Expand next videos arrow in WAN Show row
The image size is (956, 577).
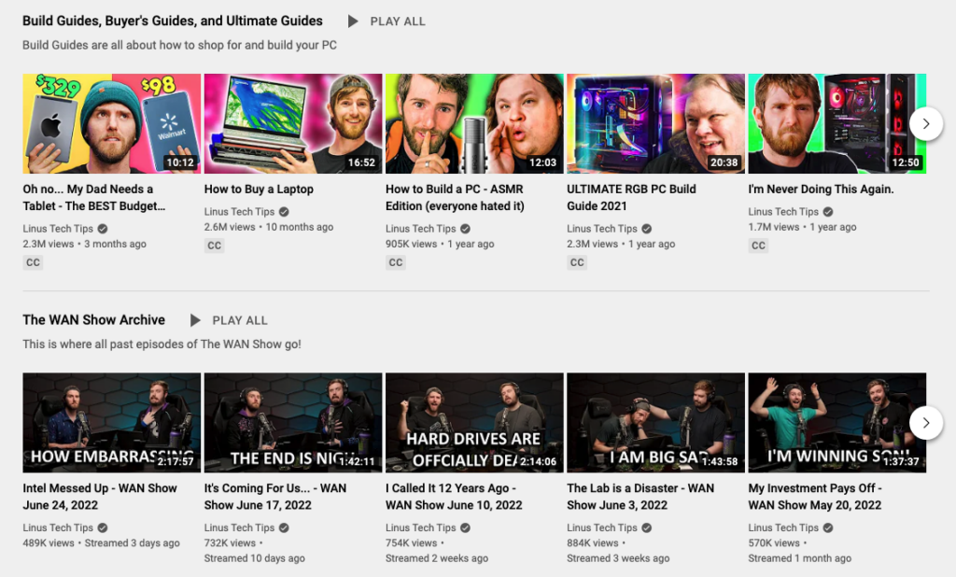click(925, 423)
